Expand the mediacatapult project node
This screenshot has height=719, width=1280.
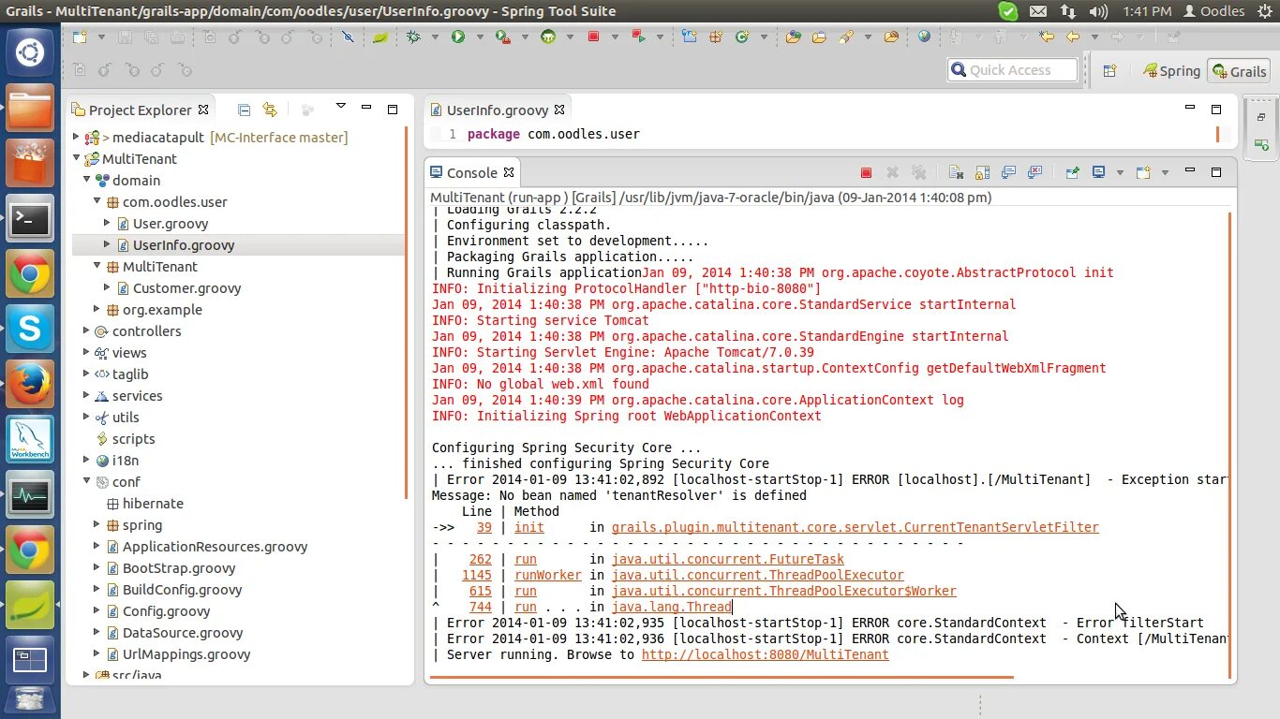77,137
